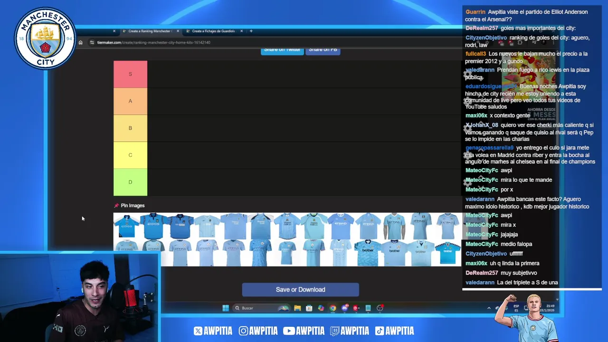Screen dimensions: 608x342
Task: Pick the bottom-row dark blue patterned kit
Action: pyautogui.click(x=260, y=253)
